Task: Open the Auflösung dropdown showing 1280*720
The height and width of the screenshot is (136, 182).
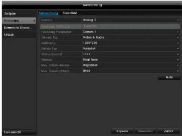Action: (131, 43)
